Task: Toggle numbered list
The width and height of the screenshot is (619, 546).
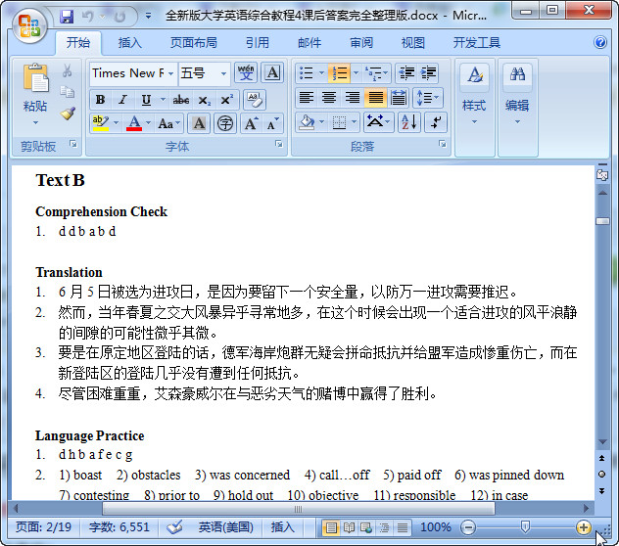Action: (x=339, y=73)
